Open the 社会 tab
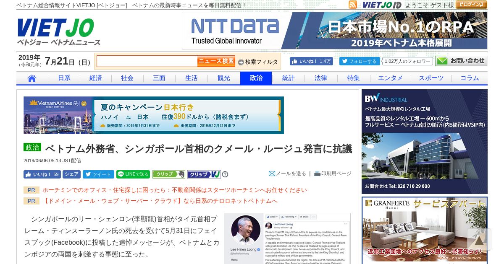 127,78
